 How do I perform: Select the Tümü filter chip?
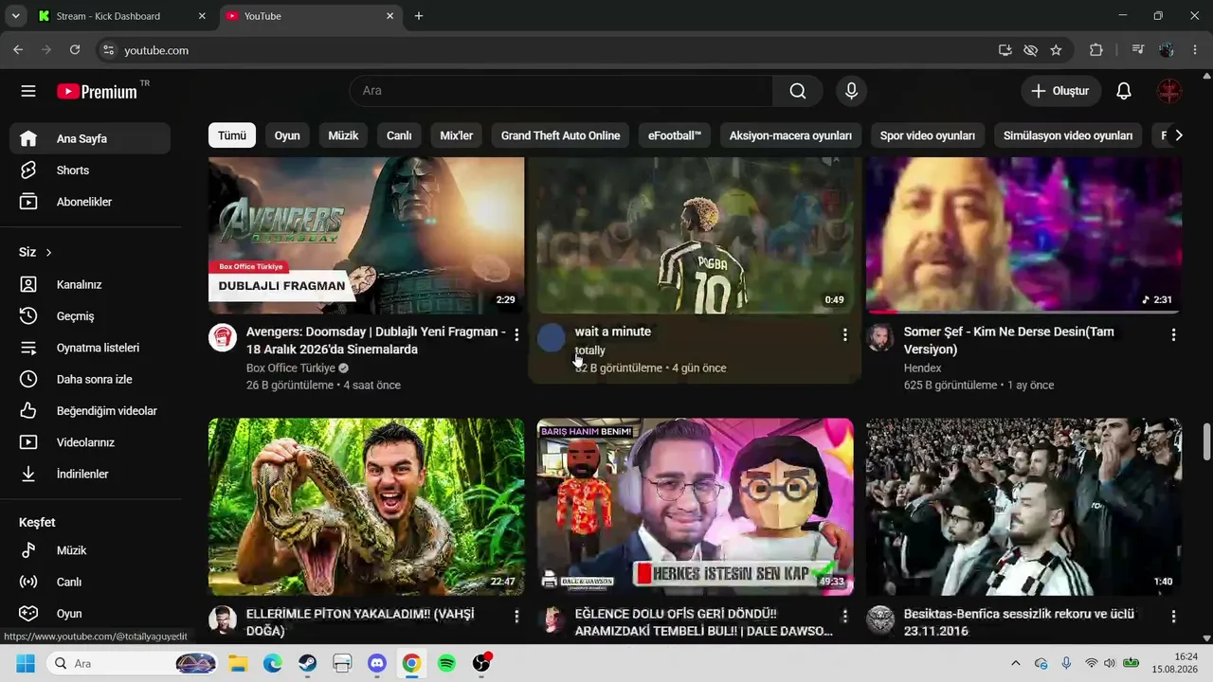click(x=232, y=135)
